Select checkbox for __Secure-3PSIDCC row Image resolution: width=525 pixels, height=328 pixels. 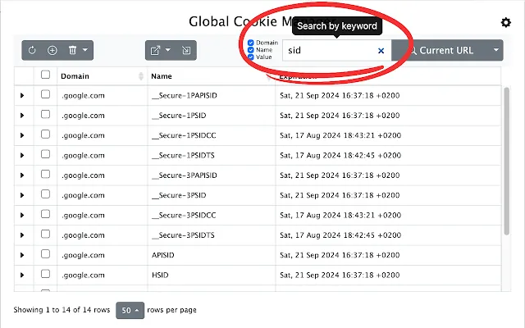(45, 214)
